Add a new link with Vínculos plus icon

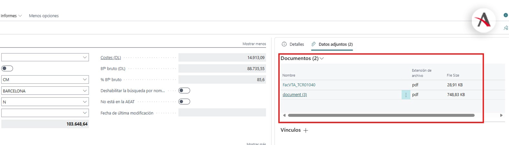(306, 130)
